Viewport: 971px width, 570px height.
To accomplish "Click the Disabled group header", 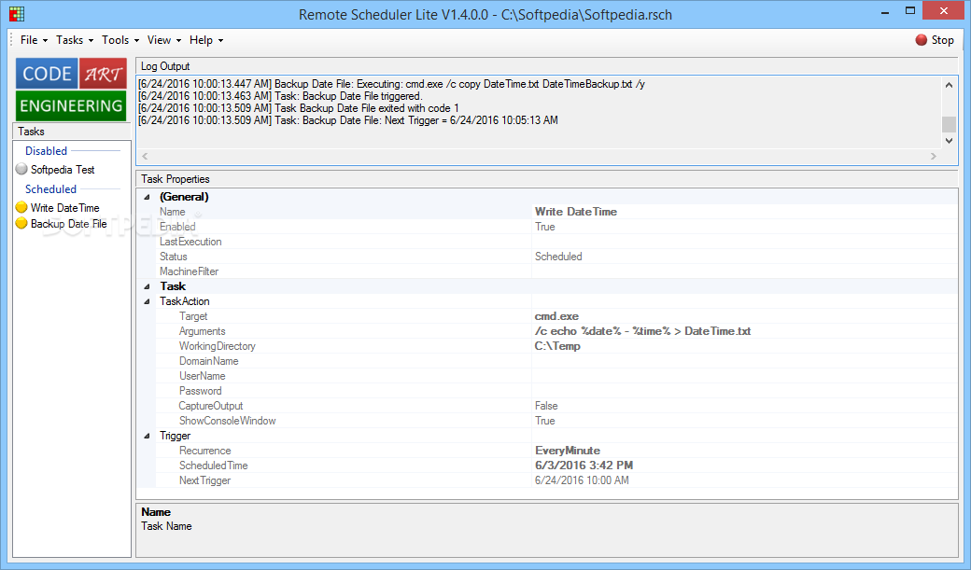I will [46, 150].
